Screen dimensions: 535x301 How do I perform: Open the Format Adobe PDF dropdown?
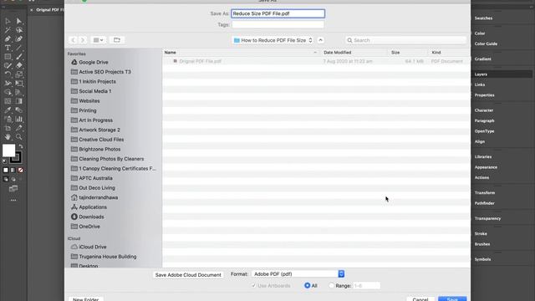point(298,273)
